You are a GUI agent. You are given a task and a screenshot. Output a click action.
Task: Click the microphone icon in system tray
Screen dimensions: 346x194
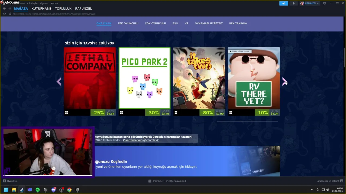pyautogui.click(x=318, y=190)
